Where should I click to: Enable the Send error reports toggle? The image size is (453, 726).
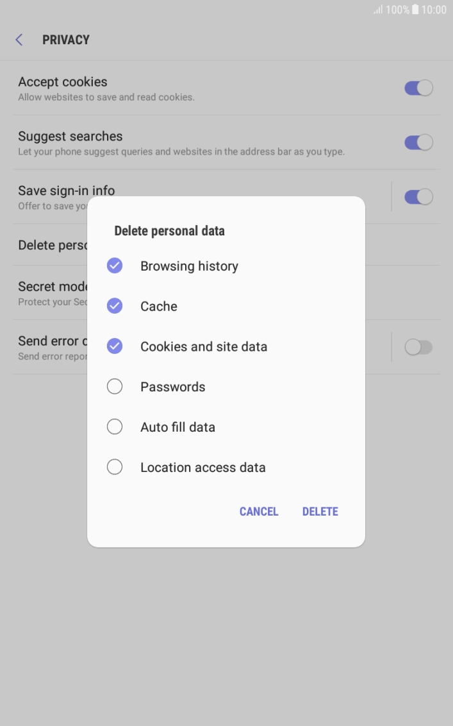pyautogui.click(x=418, y=347)
